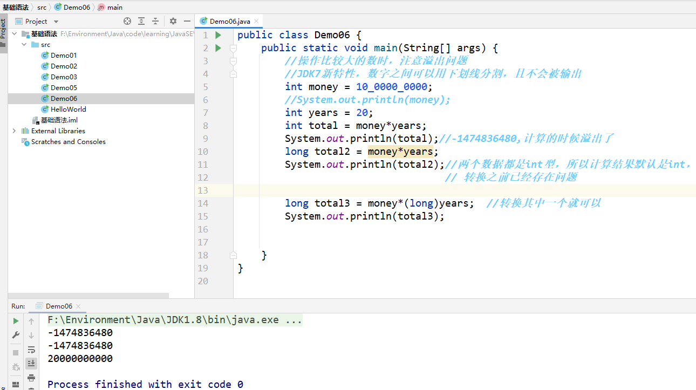This screenshot has width=696, height=390.
Task: Select HelloWorld in the project tree
Action: coord(69,110)
